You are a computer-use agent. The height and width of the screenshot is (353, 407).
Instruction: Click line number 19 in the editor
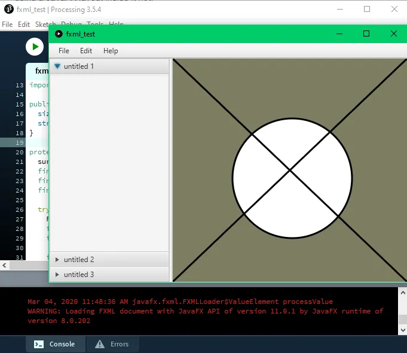20,142
